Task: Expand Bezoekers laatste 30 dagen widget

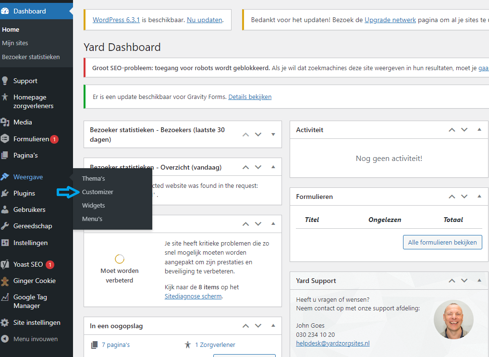Action: [273, 135]
